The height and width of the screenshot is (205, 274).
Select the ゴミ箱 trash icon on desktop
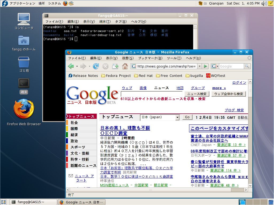pos(24,64)
